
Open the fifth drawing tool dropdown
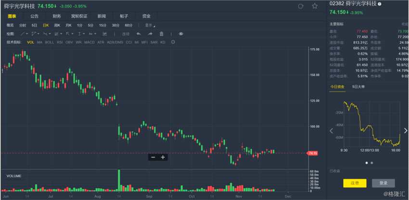pos(69,34)
